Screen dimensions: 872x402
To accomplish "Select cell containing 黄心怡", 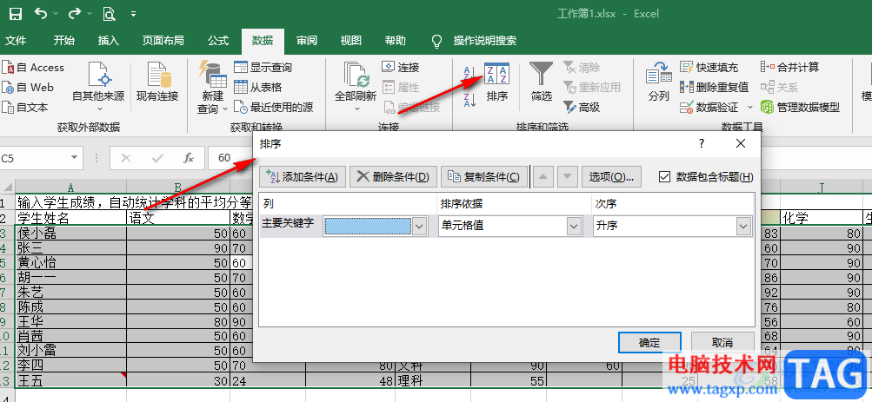I will pyautogui.click(x=70, y=262).
